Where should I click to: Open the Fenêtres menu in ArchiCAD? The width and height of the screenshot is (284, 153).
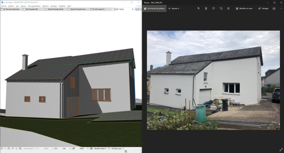62,6
